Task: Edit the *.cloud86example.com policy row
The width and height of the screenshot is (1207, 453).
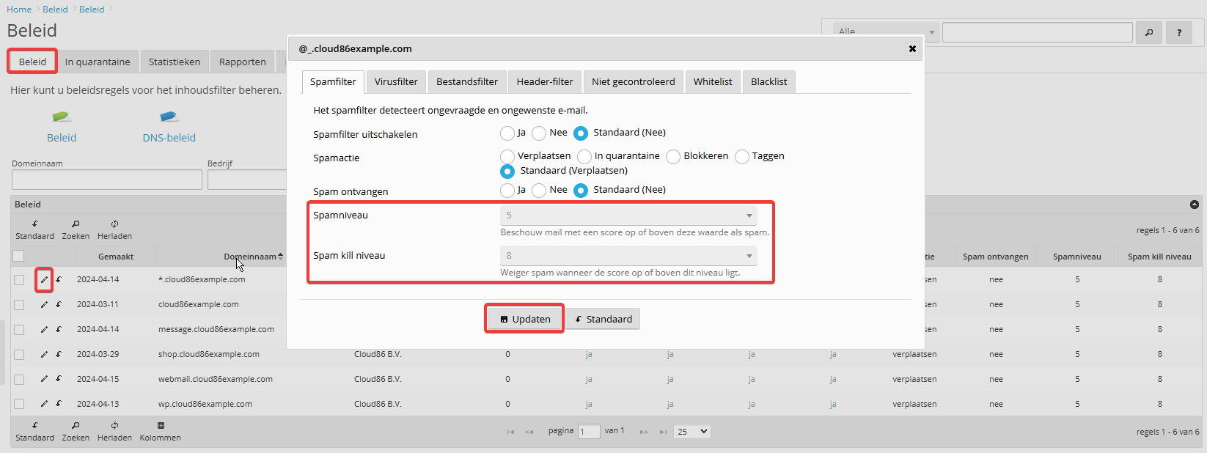Action: tap(44, 279)
